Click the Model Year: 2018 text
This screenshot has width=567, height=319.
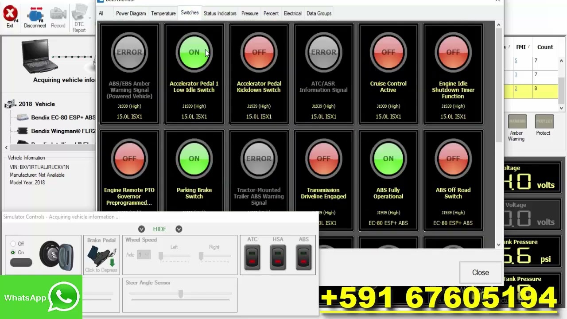click(27, 183)
